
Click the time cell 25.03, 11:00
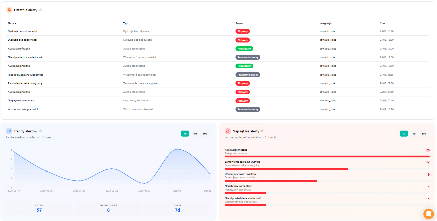point(387,57)
